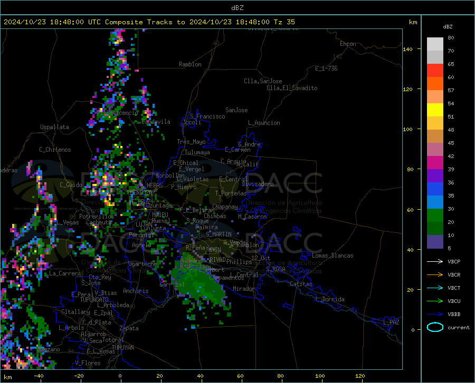Click the dBZ label above the color scale
Image resolution: width=475 pixels, height=383 pixels.
448,26
